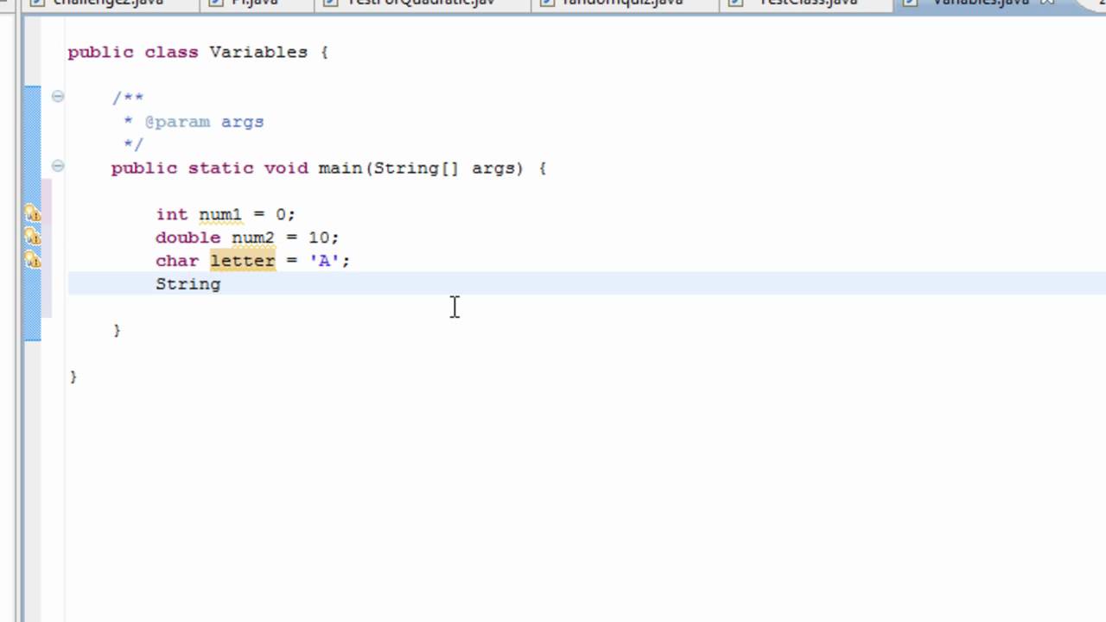Click warning marker beside char letter line
This screenshot has height=622, width=1106.
(x=32, y=260)
